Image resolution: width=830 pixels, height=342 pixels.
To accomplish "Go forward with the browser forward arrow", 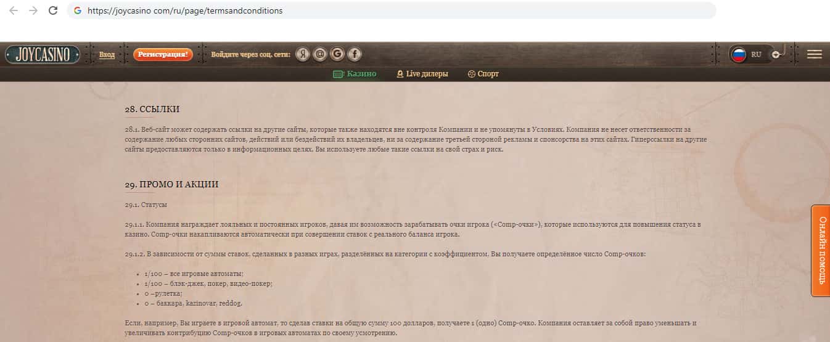I will tap(33, 10).
